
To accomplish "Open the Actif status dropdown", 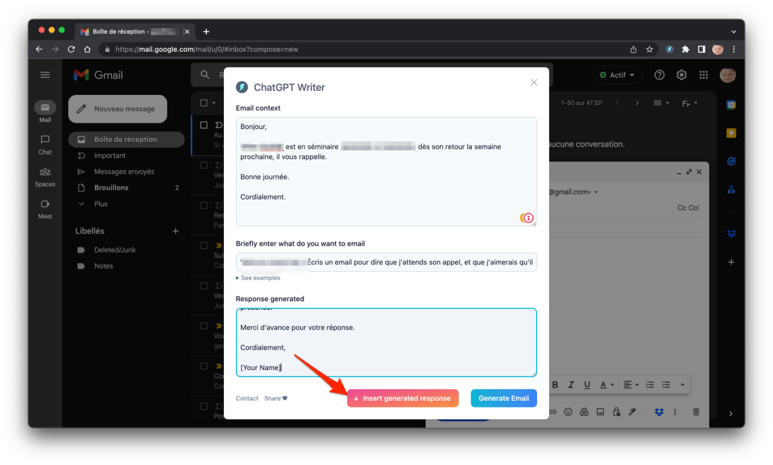I will (x=618, y=75).
